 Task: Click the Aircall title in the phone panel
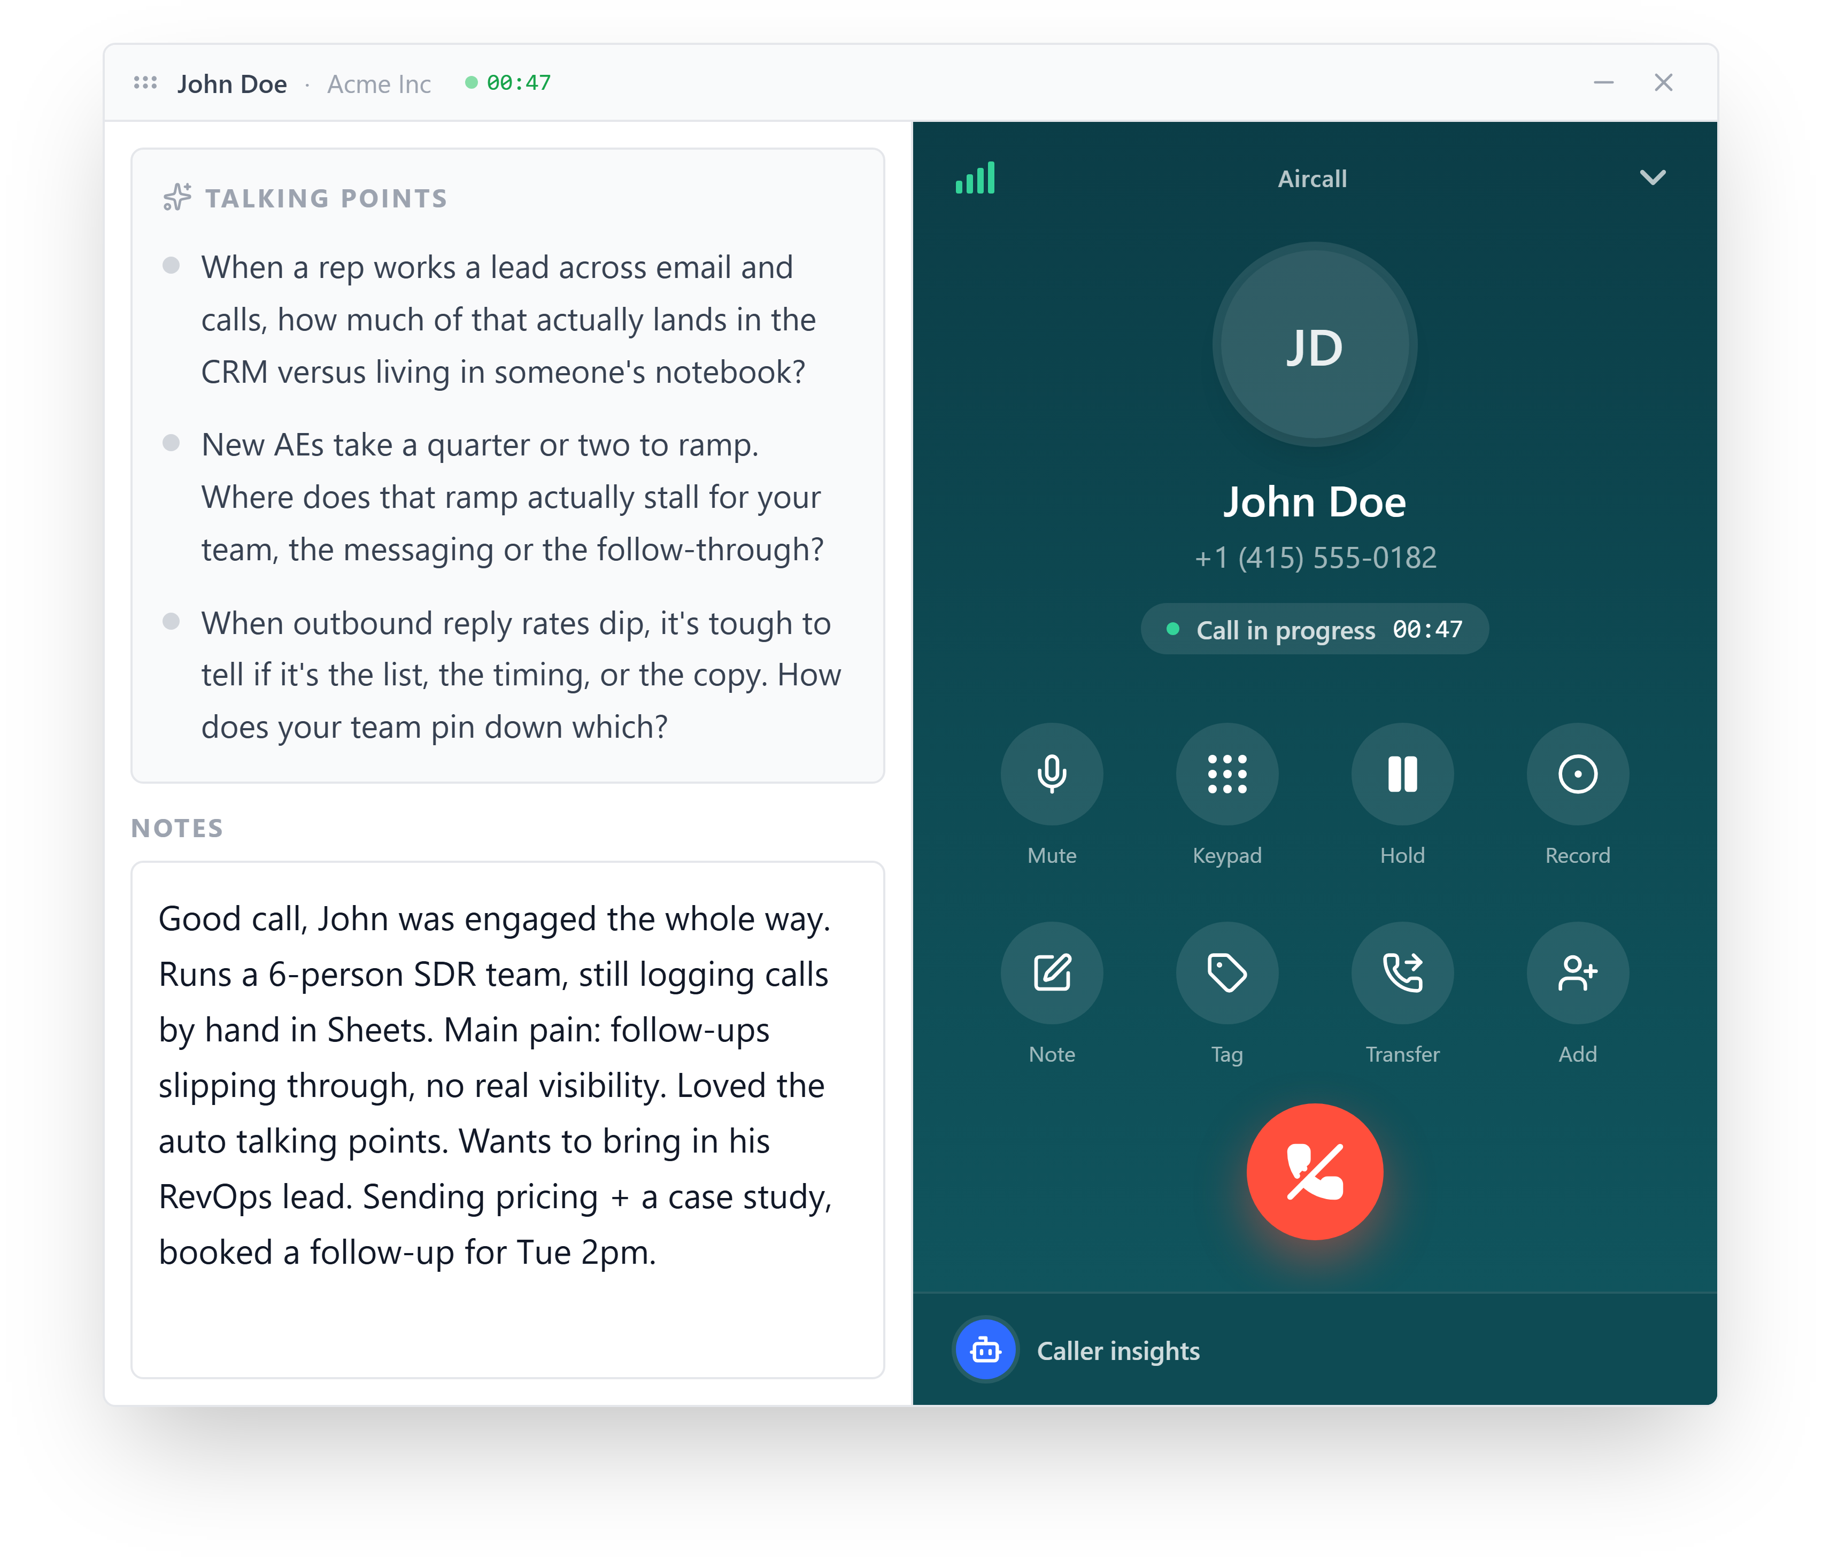(1312, 179)
